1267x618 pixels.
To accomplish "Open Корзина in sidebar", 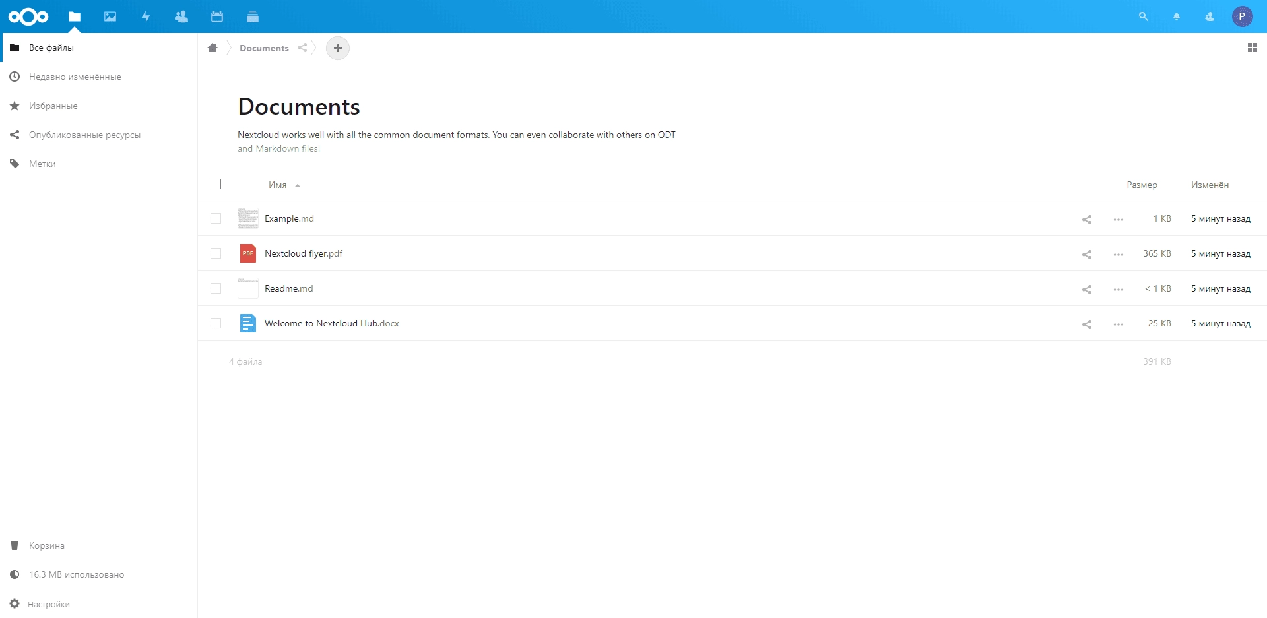I will coord(99,545).
